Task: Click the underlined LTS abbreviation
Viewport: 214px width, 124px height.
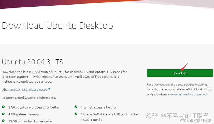Action: (x=34, y=72)
